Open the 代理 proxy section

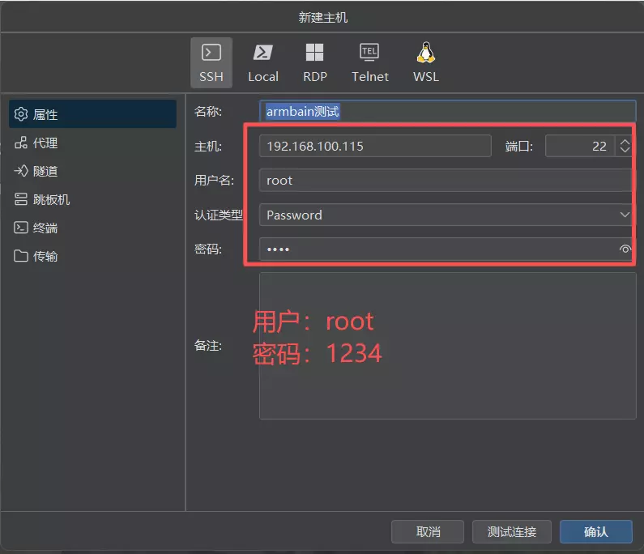click(x=93, y=143)
